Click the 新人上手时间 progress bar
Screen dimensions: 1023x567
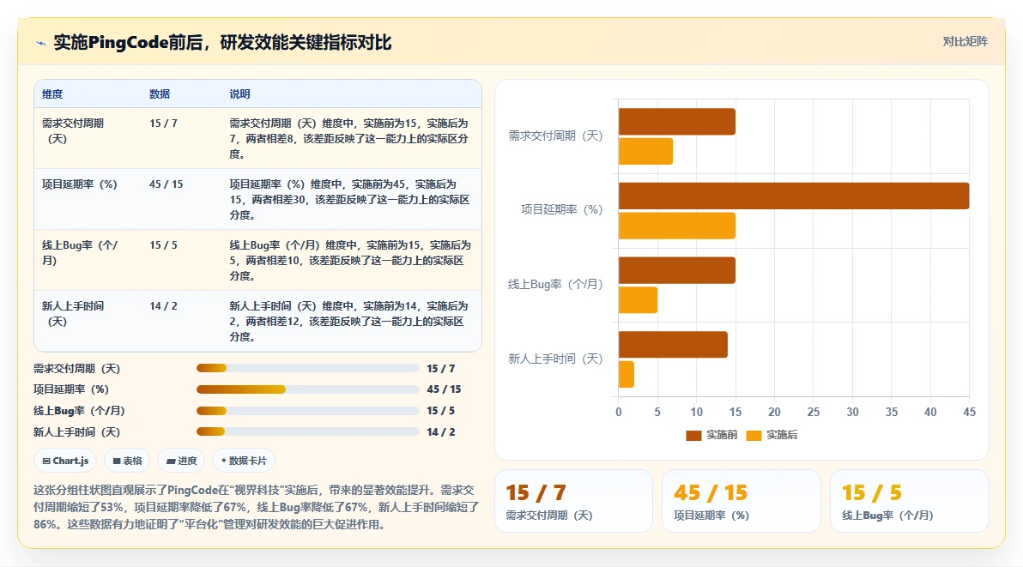pos(308,431)
